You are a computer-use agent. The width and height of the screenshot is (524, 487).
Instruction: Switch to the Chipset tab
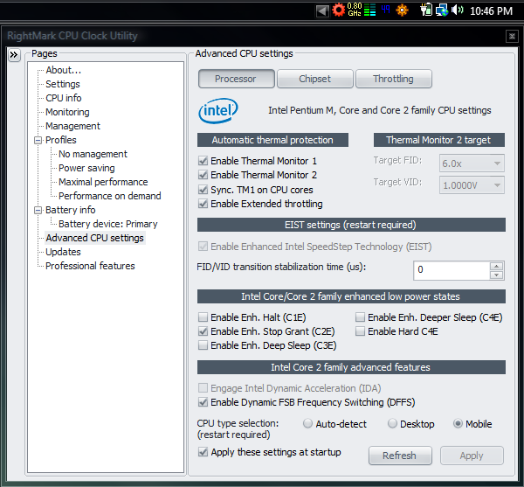[x=314, y=79]
